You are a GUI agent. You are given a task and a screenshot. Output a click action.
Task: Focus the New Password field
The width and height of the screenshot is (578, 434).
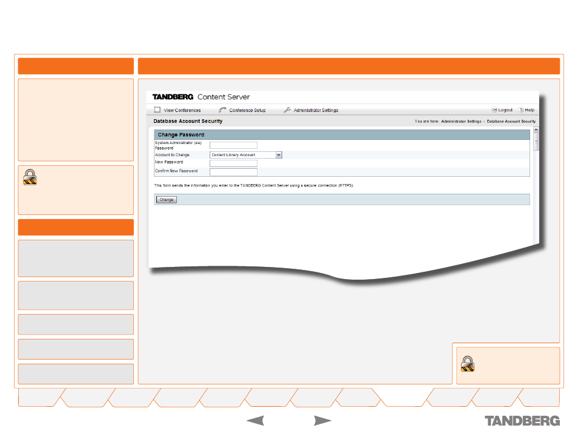pos(233,163)
